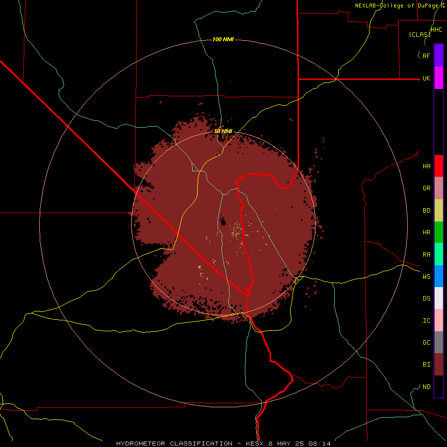The width and height of the screenshot is (447, 447).
Task: Click the "IC" legend label
Action: coord(427,321)
